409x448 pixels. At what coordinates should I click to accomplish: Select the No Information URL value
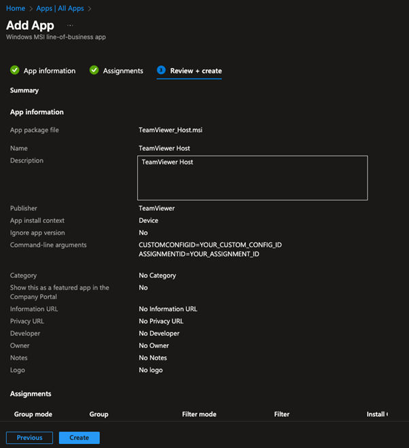tap(168, 309)
